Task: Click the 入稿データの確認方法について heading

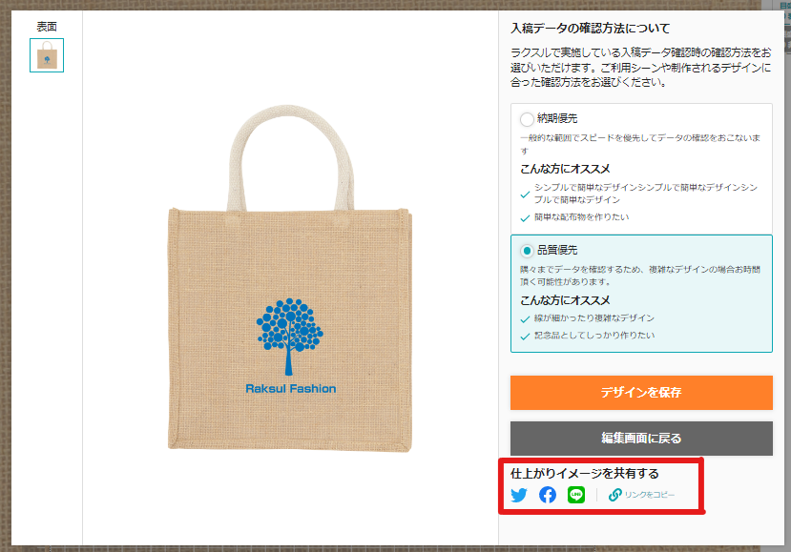Action: [x=591, y=29]
